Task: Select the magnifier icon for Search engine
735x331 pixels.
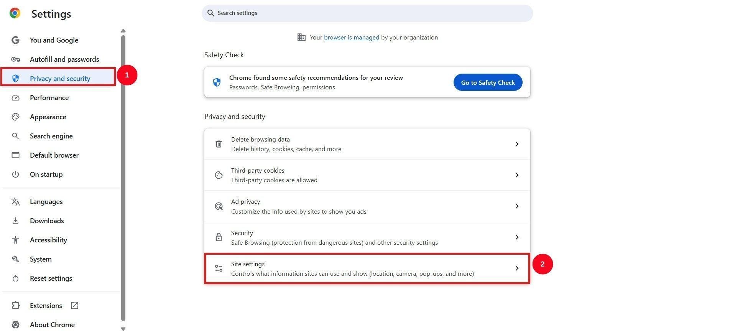Action: [x=15, y=136]
